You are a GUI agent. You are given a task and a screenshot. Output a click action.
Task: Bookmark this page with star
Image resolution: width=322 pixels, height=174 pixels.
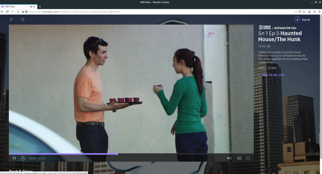click(x=304, y=12)
